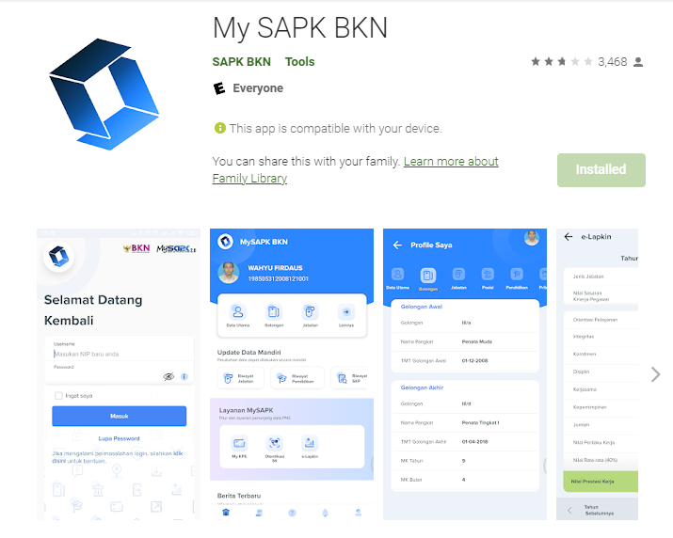Open the Tools category link
Image resolution: width=673 pixels, height=538 pixels.
299,62
